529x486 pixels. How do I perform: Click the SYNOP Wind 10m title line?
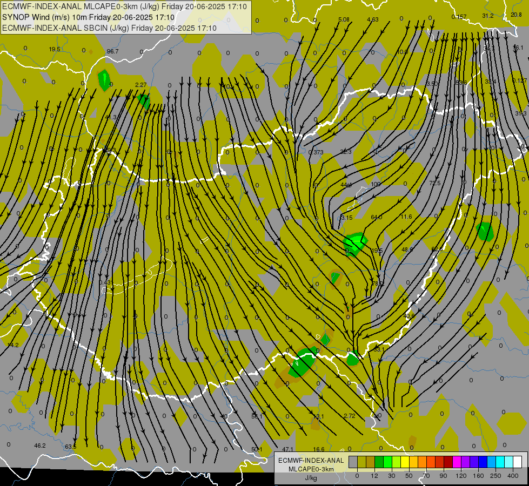(89, 17)
